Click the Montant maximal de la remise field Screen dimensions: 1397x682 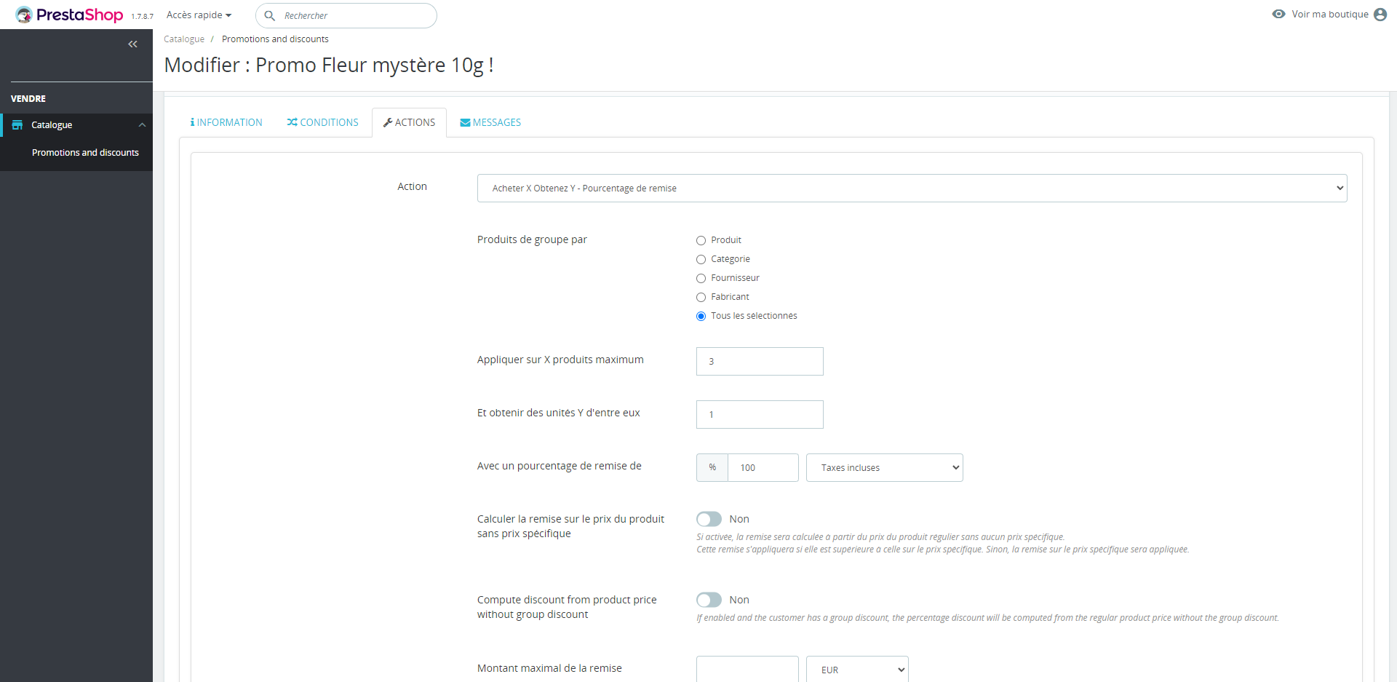coord(747,670)
